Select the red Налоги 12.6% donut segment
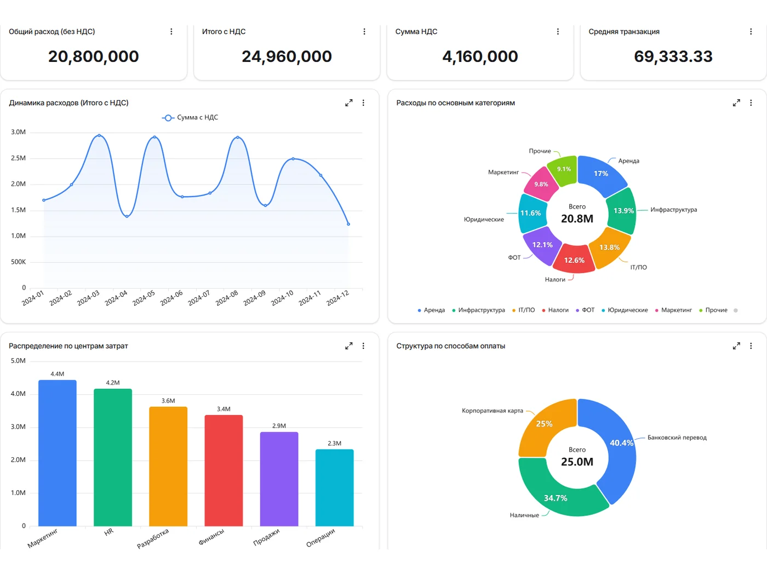 click(x=574, y=260)
